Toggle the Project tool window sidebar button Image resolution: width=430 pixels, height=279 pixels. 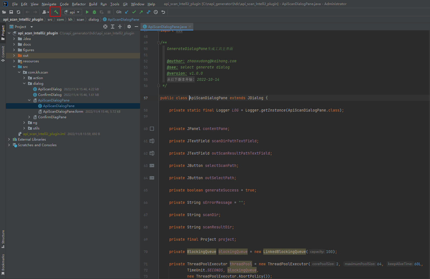coord(3,32)
